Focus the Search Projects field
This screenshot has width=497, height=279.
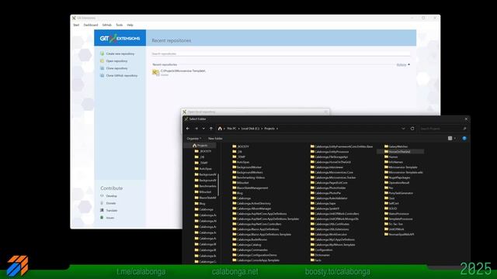point(443,129)
